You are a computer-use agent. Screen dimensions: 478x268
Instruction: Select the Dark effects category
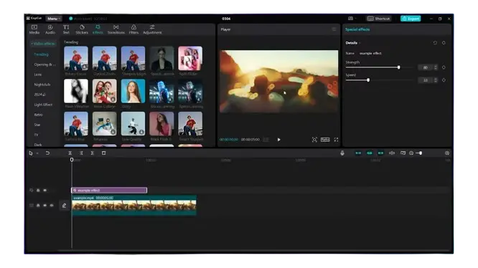point(38,145)
